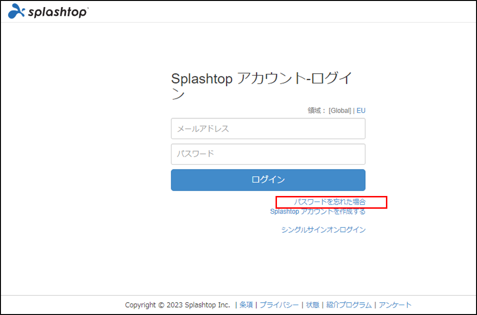This screenshot has width=477, height=315.
Task: Open the アンケート footer link
Action: [x=395, y=305]
